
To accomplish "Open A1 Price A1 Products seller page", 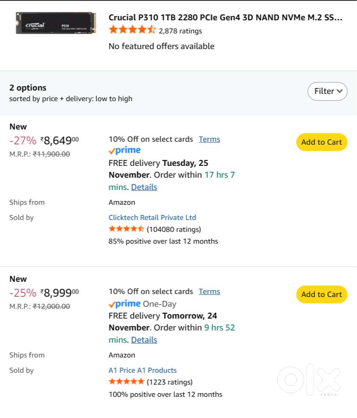I will pyautogui.click(x=143, y=370).
